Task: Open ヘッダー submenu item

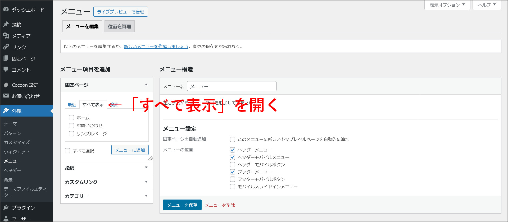Action: click(x=12, y=170)
